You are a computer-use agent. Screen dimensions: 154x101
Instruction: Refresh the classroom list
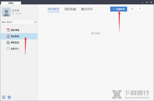pyautogui.click(x=132, y=9)
